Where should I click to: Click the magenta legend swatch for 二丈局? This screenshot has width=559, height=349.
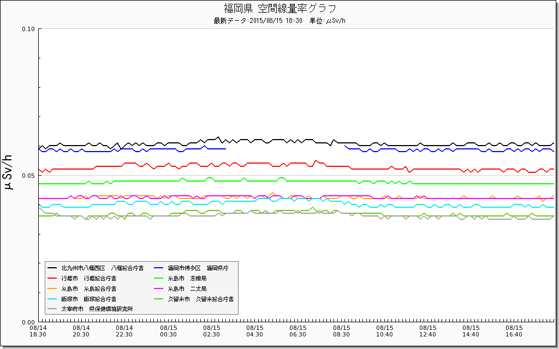tap(159, 288)
